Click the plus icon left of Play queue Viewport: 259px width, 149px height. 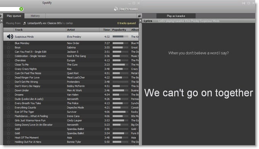pos(1,16)
